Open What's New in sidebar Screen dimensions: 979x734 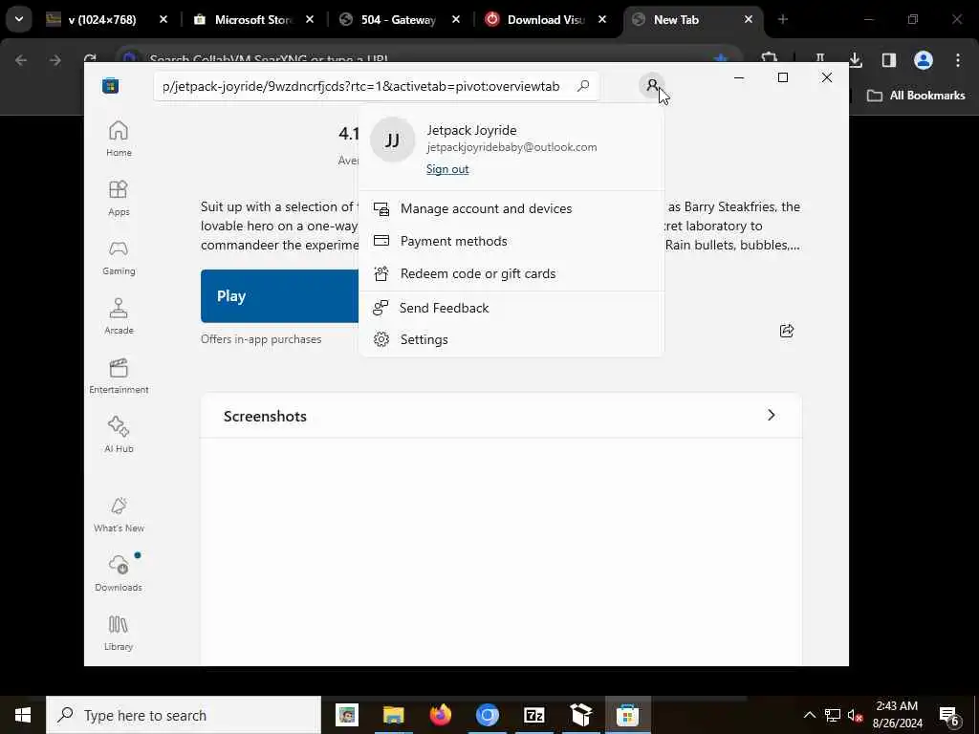(x=119, y=515)
